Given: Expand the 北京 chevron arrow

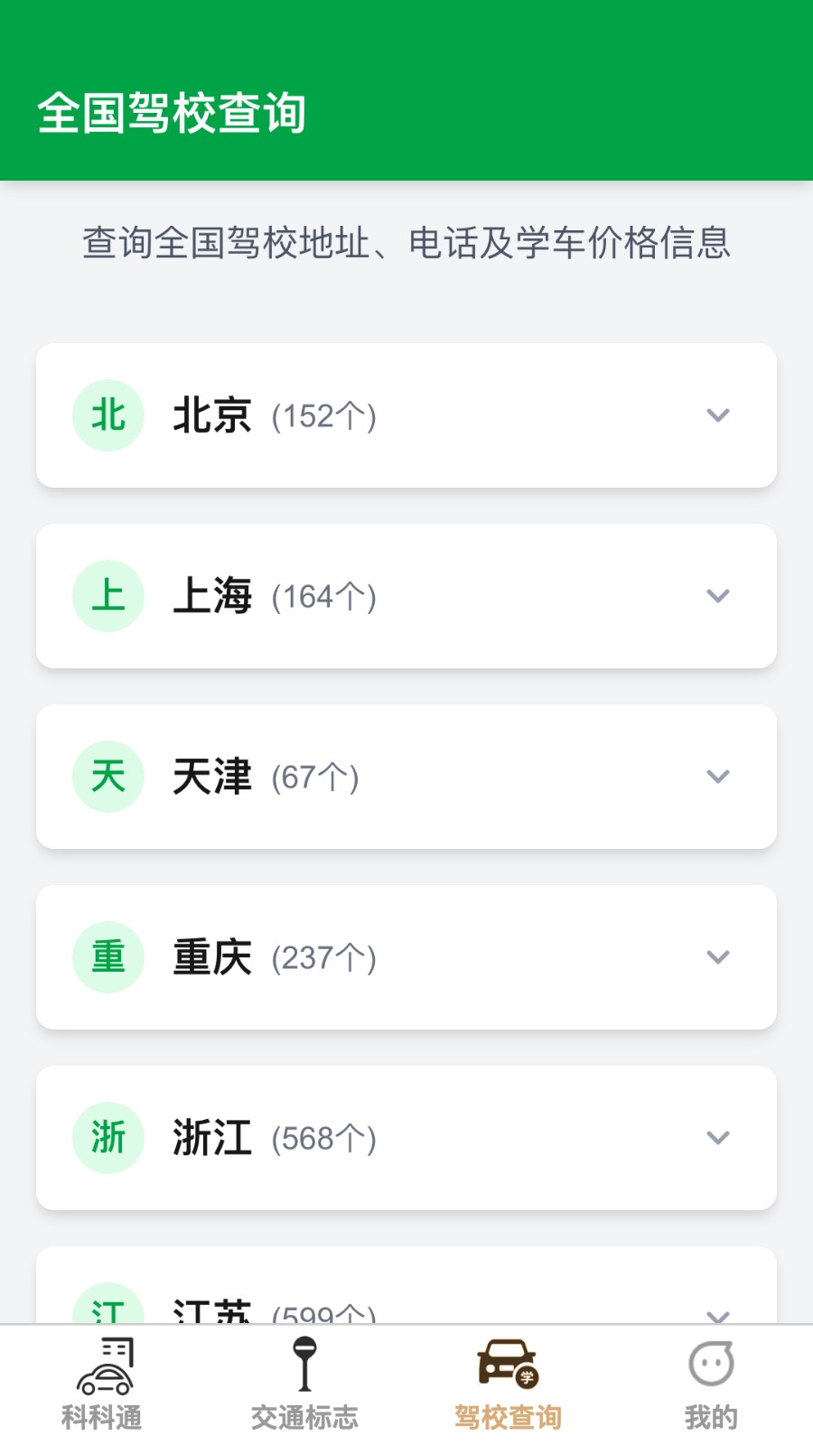Looking at the screenshot, I should coord(718,415).
